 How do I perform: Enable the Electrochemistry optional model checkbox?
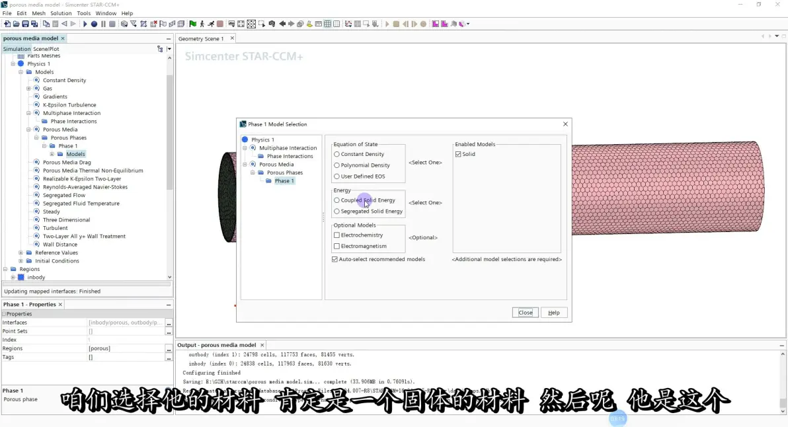tap(336, 235)
